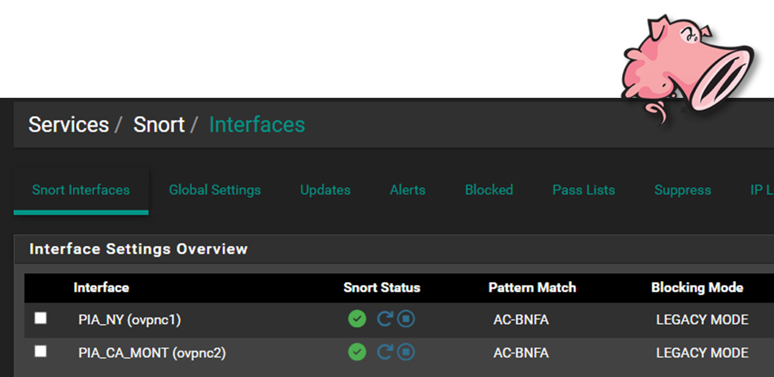View the Alerts tab
Image resolution: width=774 pixels, height=377 pixels.
[x=407, y=190]
